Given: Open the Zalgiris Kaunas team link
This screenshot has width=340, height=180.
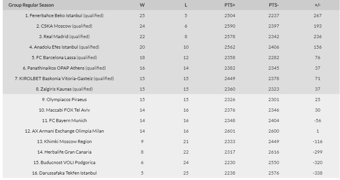Looking at the screenshot, I should click(56, 89).
